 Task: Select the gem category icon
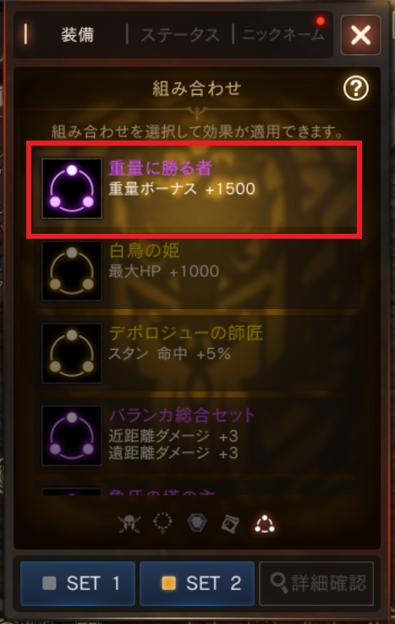pyautogui.click(x=197, y=523)
